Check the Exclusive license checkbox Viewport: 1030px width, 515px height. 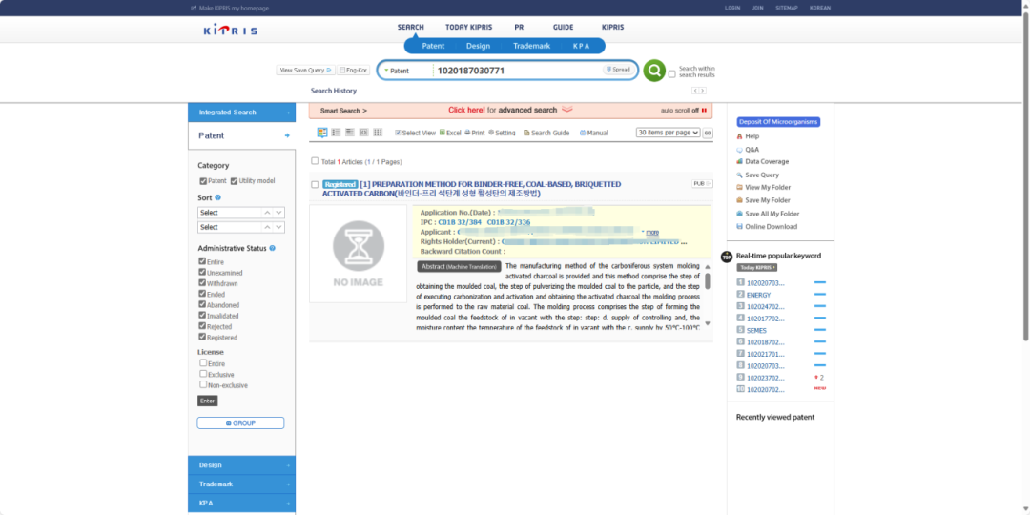204,374
